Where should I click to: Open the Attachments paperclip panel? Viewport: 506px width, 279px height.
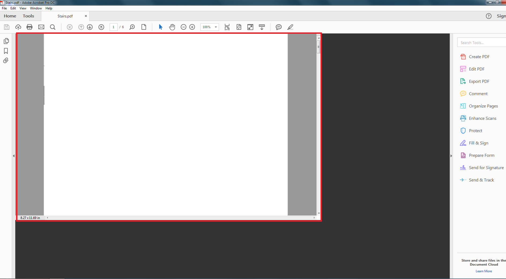(x=6, y=61)
